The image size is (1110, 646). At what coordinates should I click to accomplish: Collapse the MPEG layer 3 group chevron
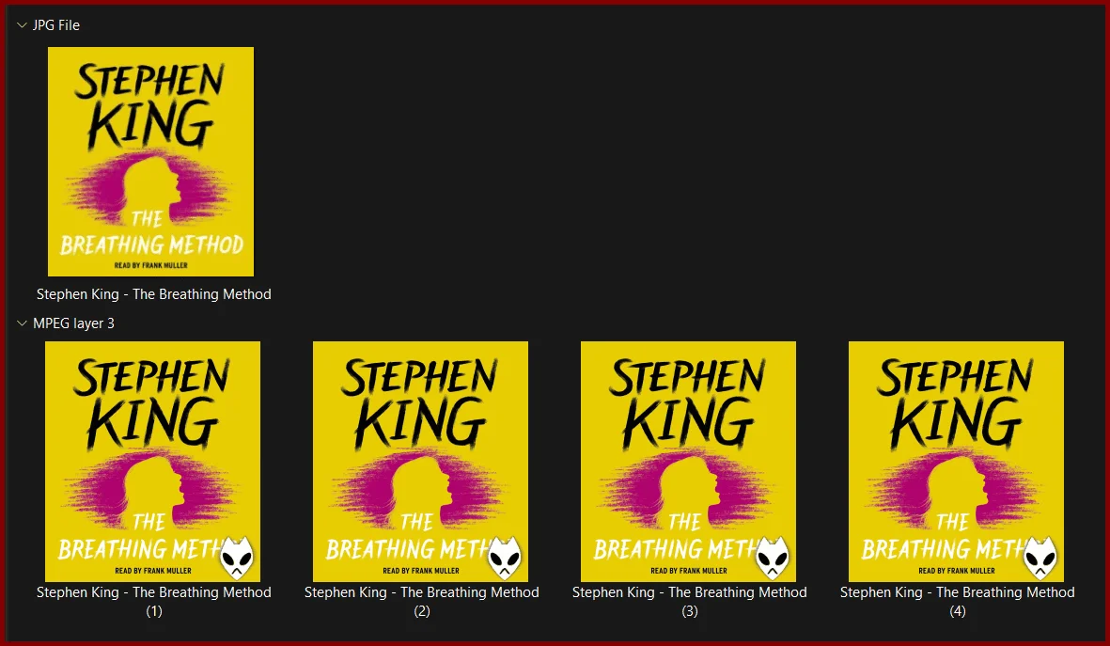pos(22,323)
